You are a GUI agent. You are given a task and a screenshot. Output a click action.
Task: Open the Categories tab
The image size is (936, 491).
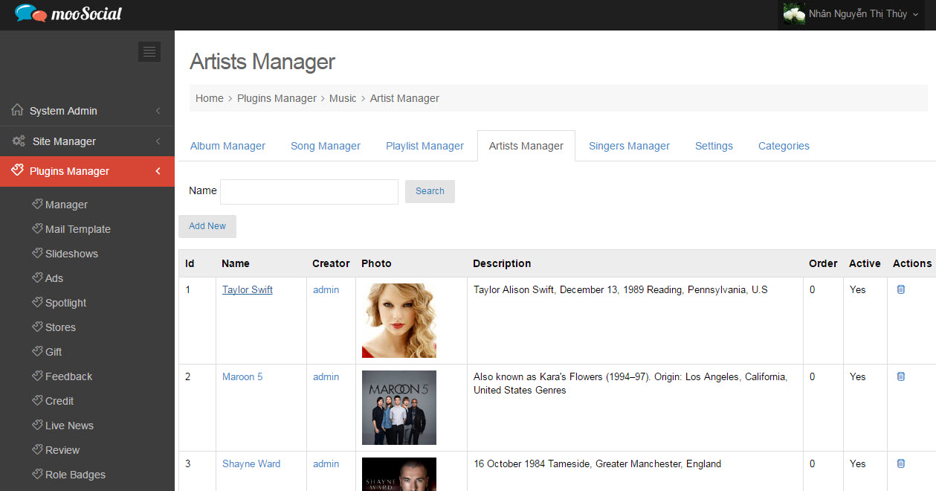784,146
